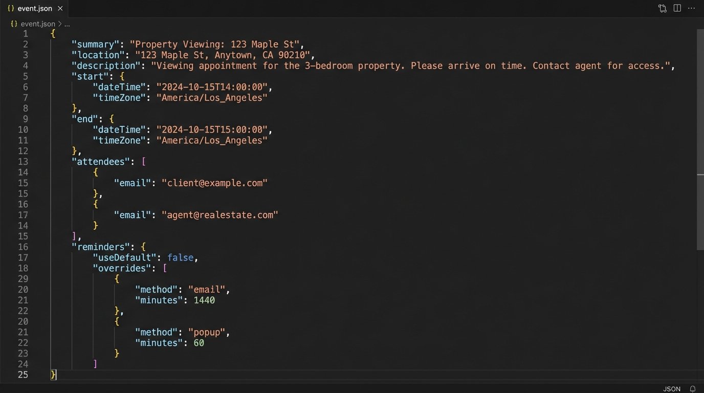
Task: Click the client@example.com email string
Action: coord(214,183)
